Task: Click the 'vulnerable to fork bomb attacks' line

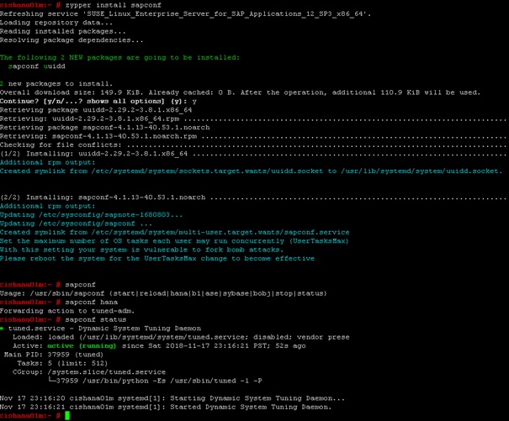Action: tap(142, 250)
